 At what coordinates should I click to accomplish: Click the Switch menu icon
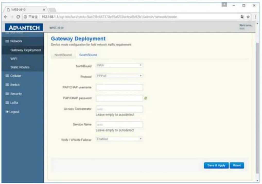tap(7, 85)
